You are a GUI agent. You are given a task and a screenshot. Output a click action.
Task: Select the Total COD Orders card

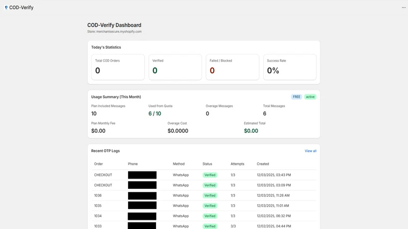coord(118,67)
